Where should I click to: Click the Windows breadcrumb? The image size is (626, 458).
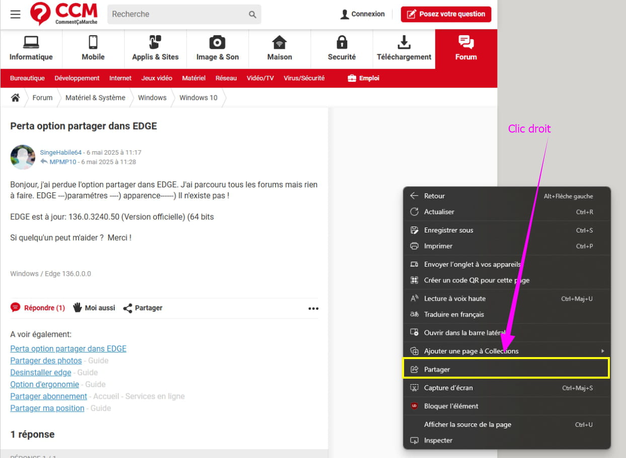pos(152,97)
